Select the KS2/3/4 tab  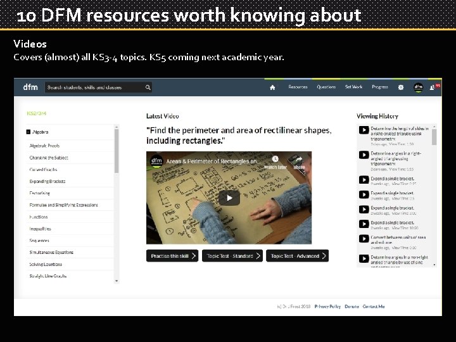(36, 113)
